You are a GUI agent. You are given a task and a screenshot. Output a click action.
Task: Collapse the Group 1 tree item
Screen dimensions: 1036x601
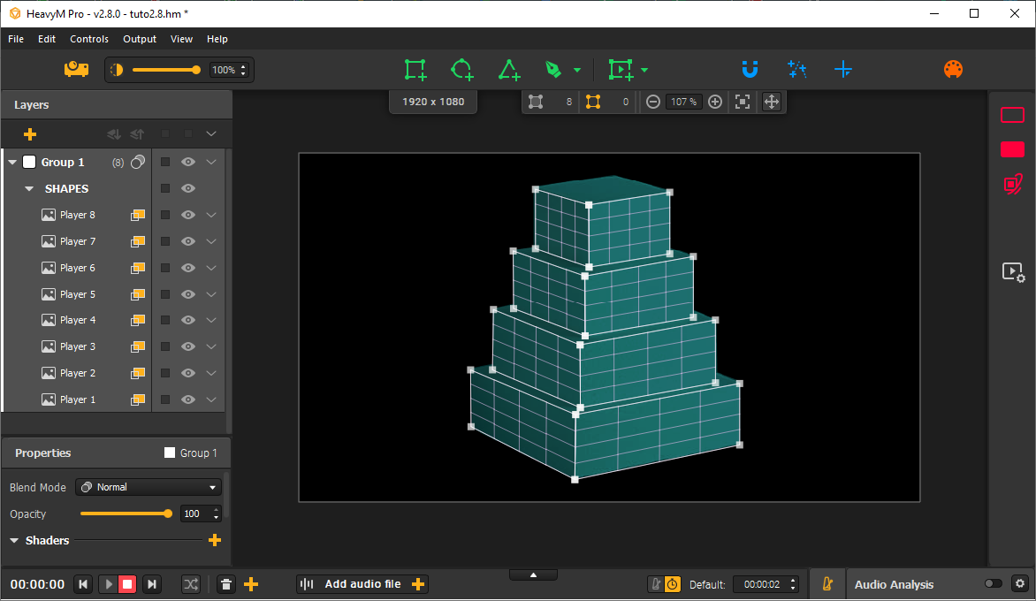pos(12,162)
